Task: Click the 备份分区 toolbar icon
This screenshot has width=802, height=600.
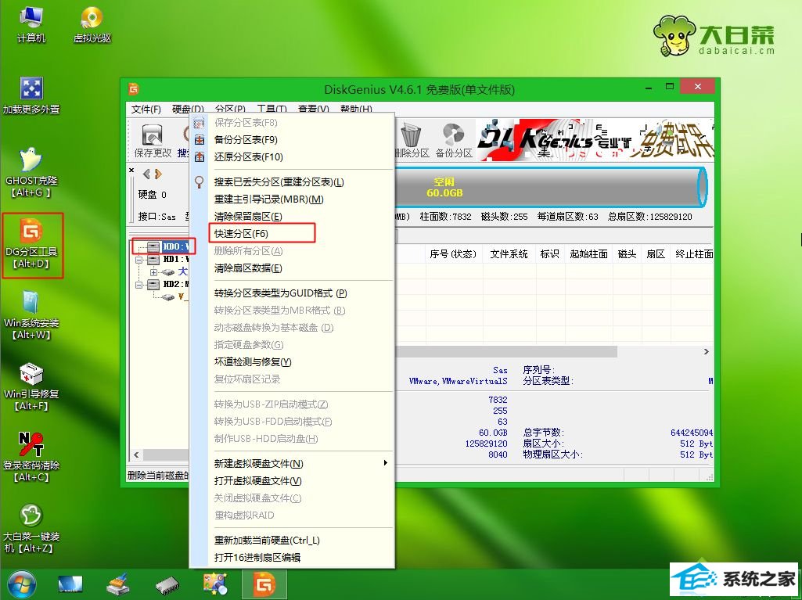Action: pyautogui.click(x=454, y=140)
